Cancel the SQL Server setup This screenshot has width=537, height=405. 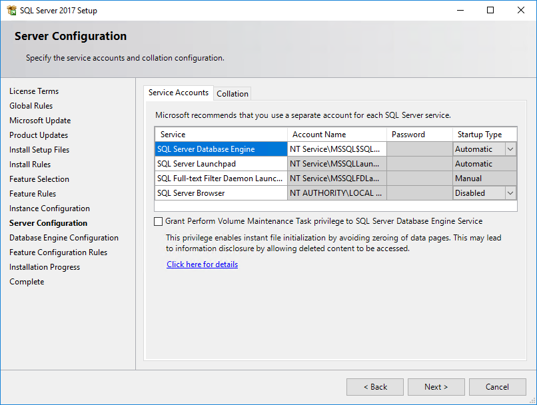coord(497,387)
